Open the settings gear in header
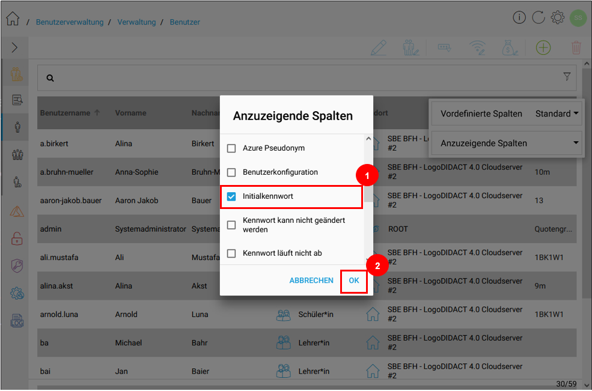 click(558, 17)
